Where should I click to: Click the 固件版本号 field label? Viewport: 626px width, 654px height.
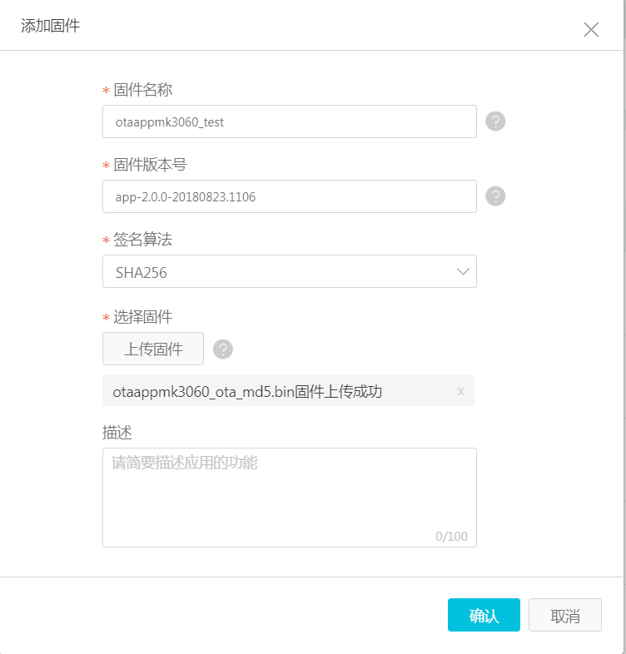(x=150, y=165)
